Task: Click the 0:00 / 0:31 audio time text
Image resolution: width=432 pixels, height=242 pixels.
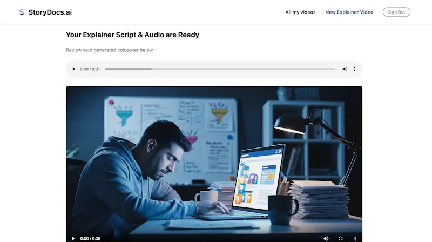Action: coord(90,69)
